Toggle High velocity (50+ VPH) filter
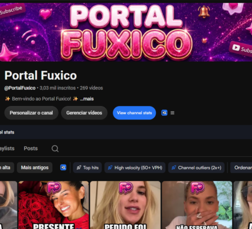The height and width of the screenshot is (229, 252). pyautogui.click(x=135, y=168)
